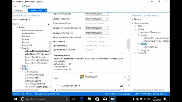The image size is (182, 102).
Task: Open RequireDeferUpgrade dropdown
Action: 97,14
